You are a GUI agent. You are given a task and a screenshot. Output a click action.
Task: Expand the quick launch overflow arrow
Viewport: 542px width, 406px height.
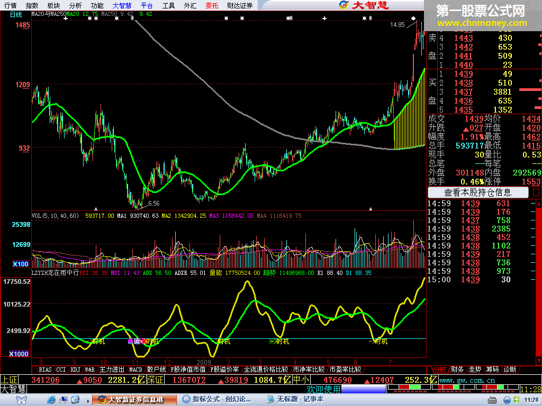click(88, 401)
